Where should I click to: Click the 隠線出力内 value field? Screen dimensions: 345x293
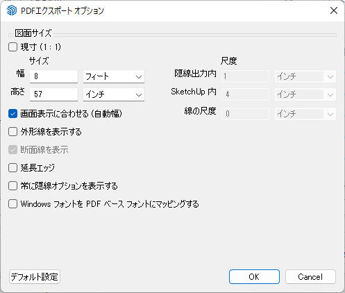tap(245, 76)
